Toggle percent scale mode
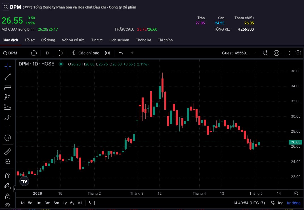 click(x=272, y=203)
